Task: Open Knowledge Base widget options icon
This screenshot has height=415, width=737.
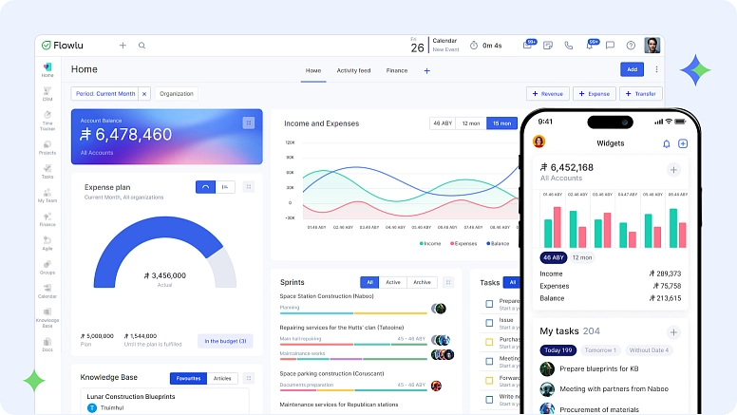Action: pyautogui.click(x=249, y=378)
